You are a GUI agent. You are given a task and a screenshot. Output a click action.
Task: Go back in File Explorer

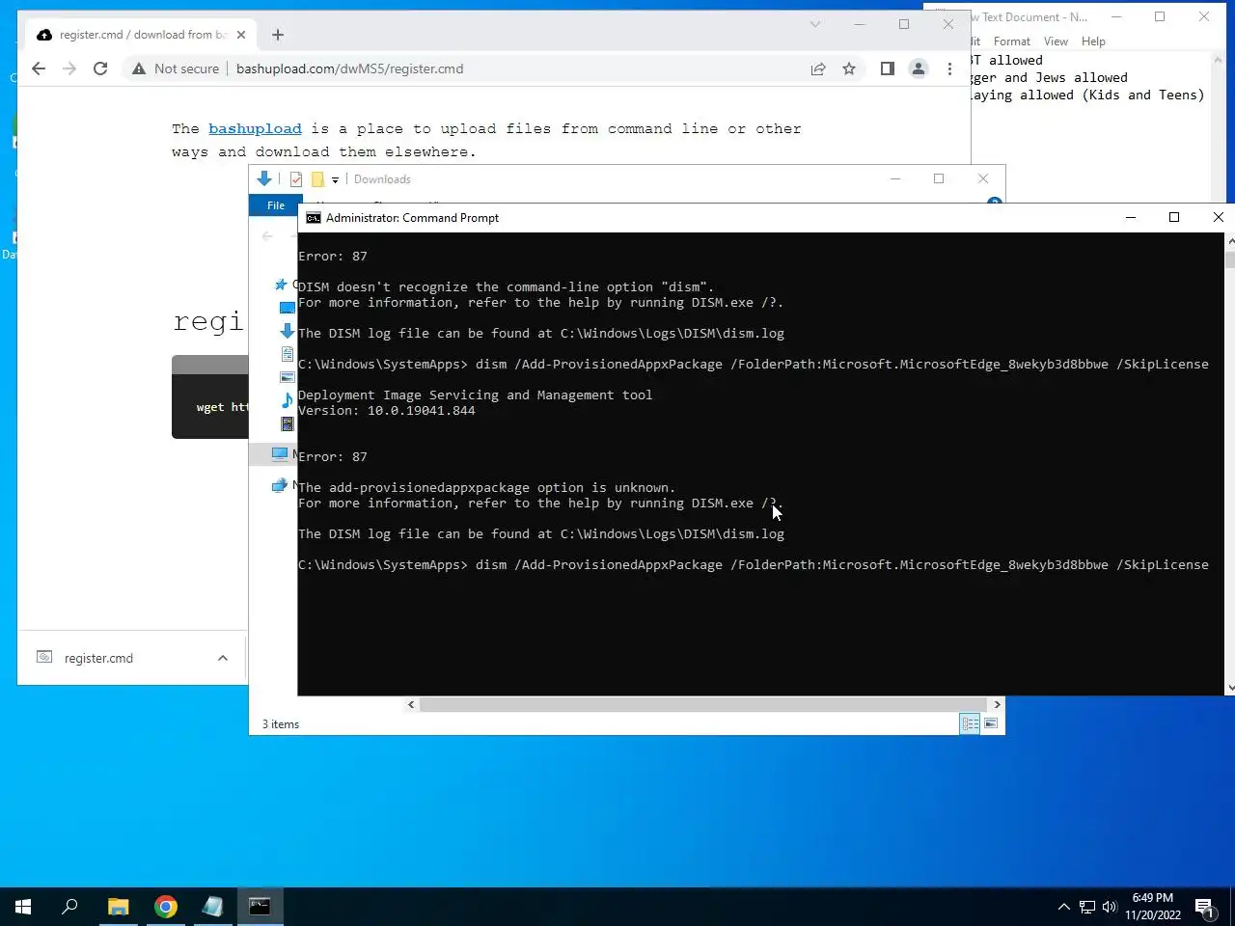point(268,236)
